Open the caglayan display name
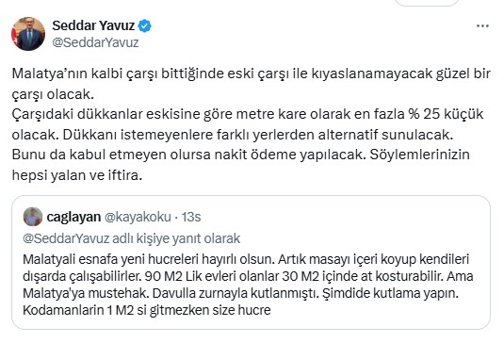This screenshot has width=504, height=343. click(x=73, y=217)
